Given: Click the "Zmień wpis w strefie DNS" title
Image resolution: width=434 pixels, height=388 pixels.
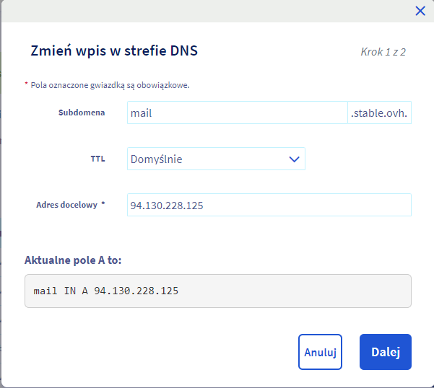Looking at the screenshot, I should (114, 50).
